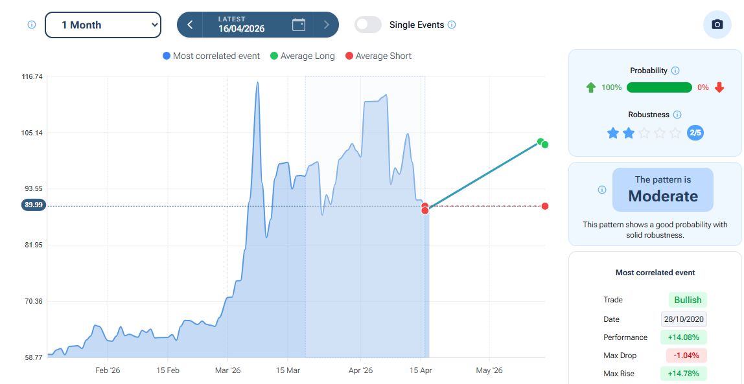The width and height of the screenshot is (744, 384).
Task: Go to the previous date with left chevron
Action: click(190, 25)
